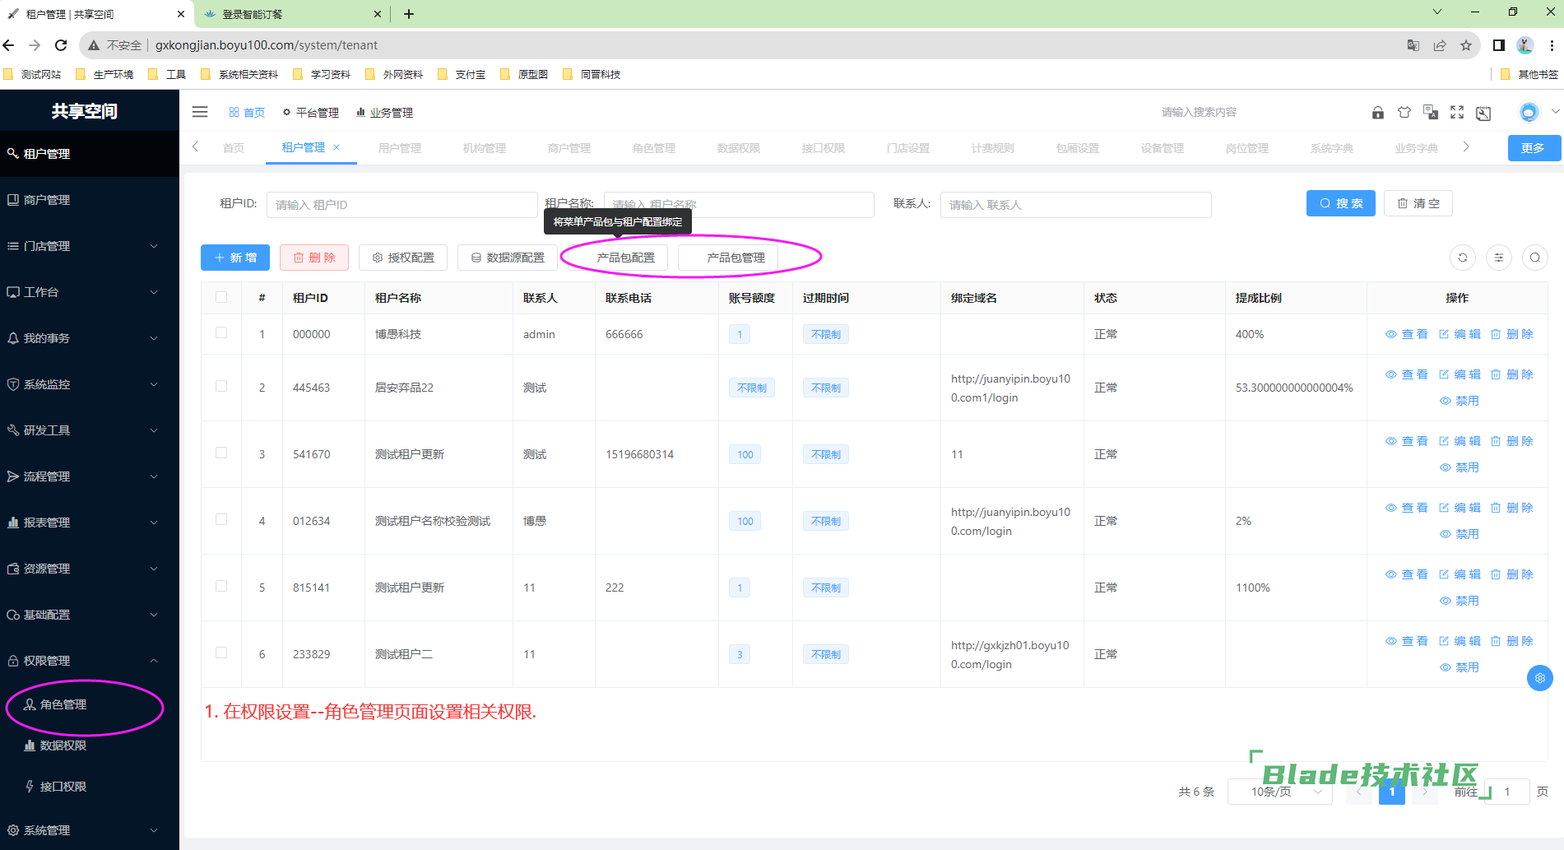Click the 更多 button

coord(1533,148)
